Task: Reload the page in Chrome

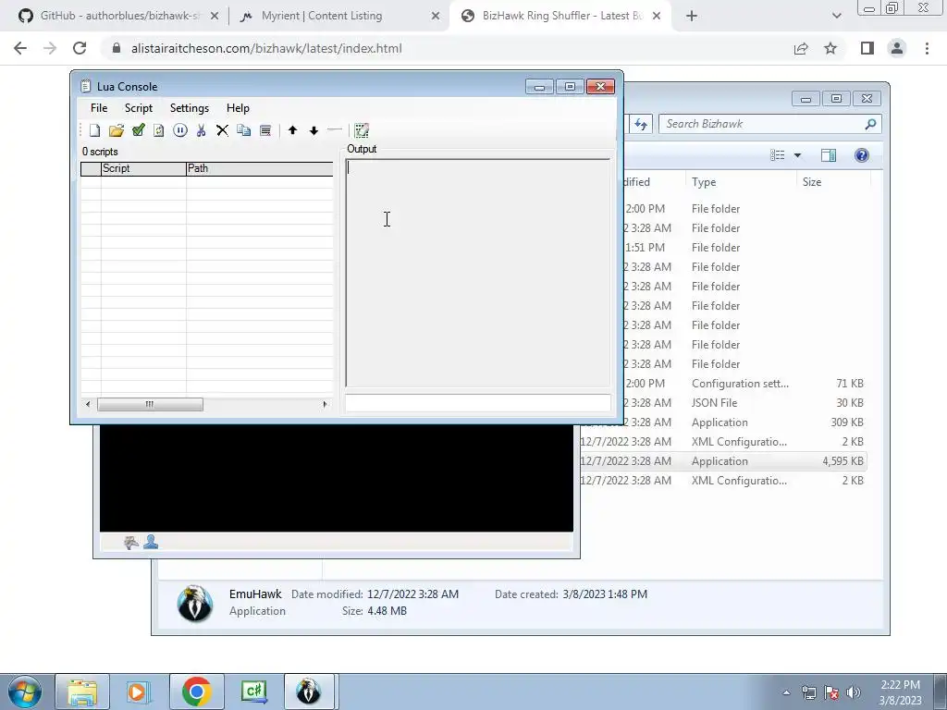Action: tap(80, 48)
